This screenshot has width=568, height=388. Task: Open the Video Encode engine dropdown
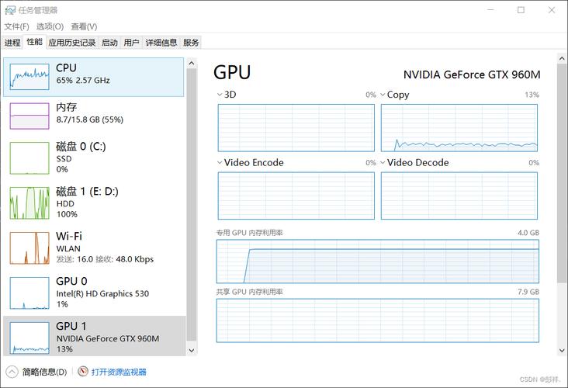coord(220,163)
